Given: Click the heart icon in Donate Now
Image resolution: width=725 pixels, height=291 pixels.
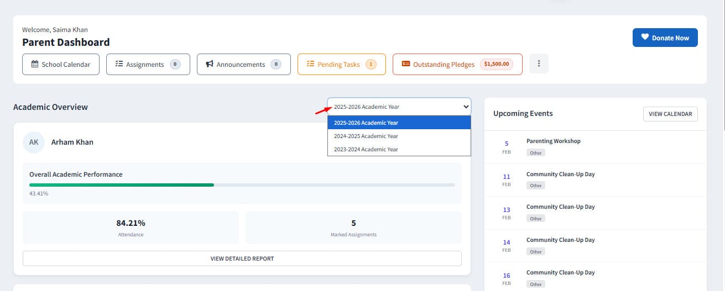Looking at the screenshot, I should click(644, 38).
